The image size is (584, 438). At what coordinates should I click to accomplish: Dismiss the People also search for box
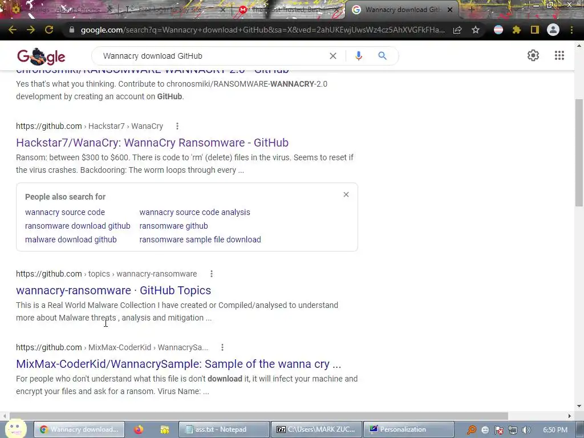pos(346,194)
